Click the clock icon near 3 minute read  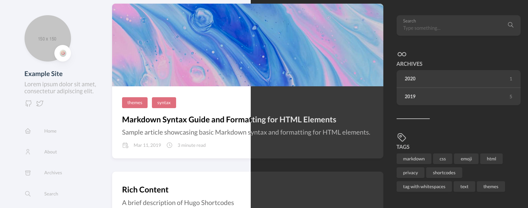tap(169, 145)
